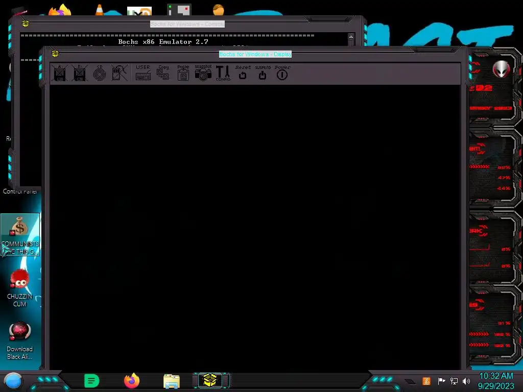Screen dimensions: 523x392
Task: Click the USER keyboard button
Action: (143, 72)
